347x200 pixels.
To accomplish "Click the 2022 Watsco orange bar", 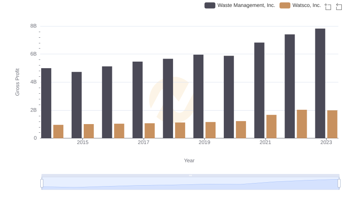I will click(x=302, y=124).
